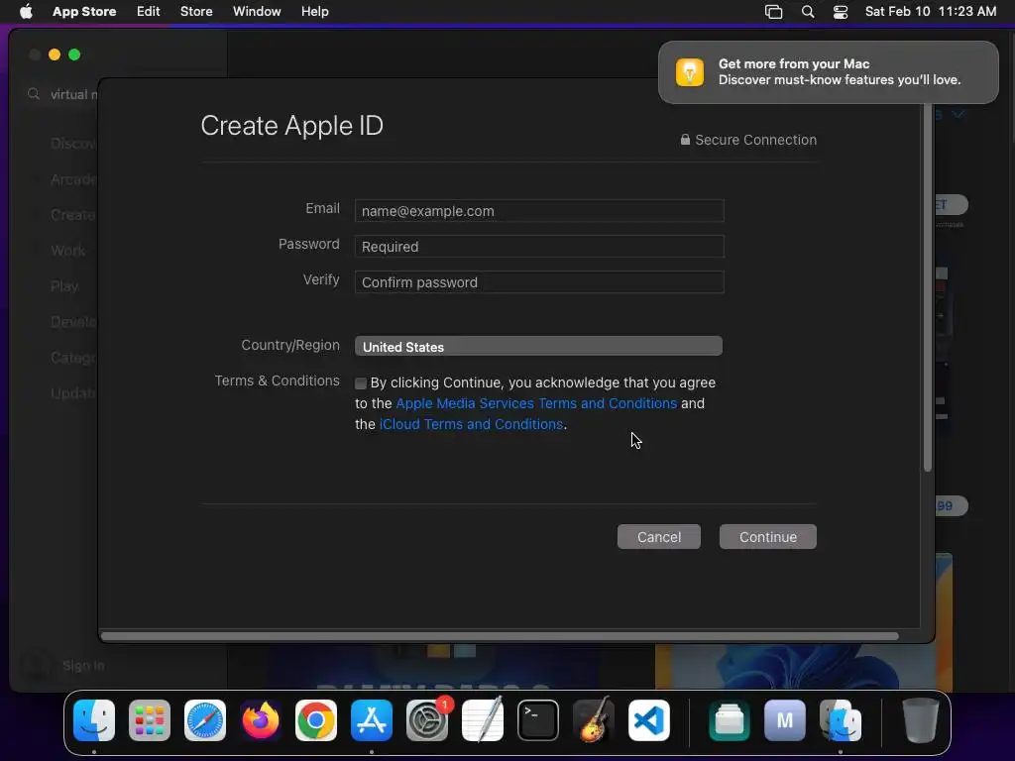
Task: Open Apple Media Services Terms and Conditions link
Action: pos(536,403)
